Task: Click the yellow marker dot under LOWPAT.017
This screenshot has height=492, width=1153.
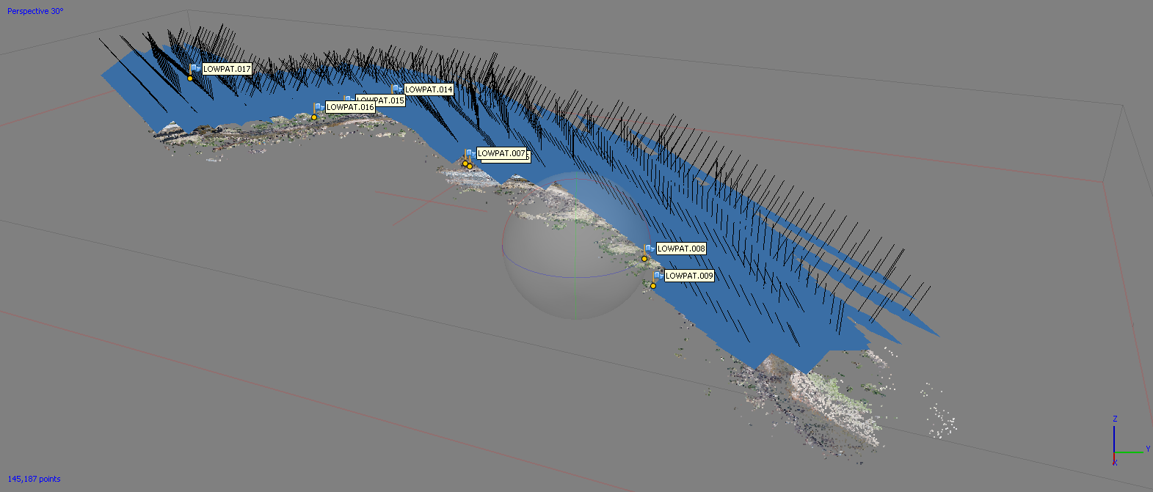Action: coord(190,78)
